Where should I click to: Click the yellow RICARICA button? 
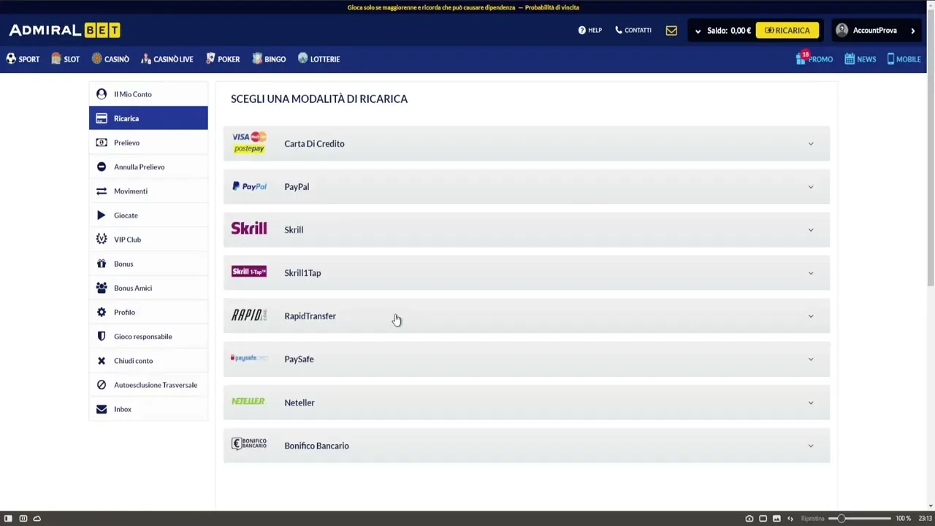tap(787, 30)
